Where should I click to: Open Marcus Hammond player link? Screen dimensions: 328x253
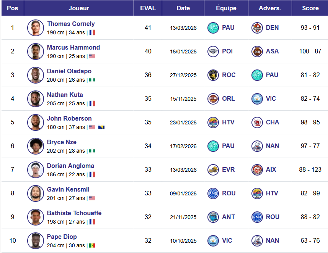click(73, 47)
